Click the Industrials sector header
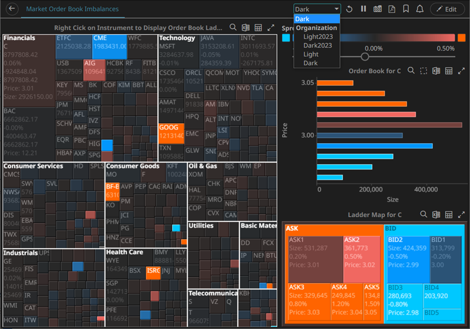 [20, 253]
